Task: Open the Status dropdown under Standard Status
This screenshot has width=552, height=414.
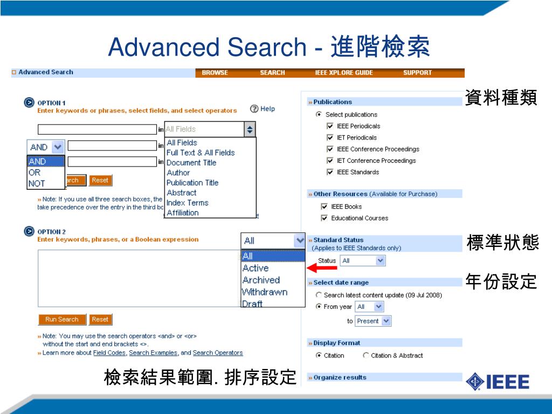Action: click(363, 260)
